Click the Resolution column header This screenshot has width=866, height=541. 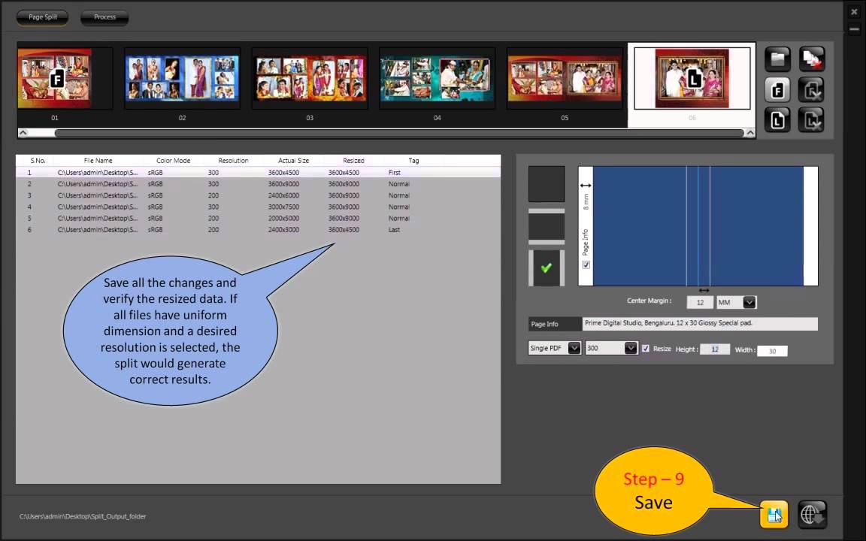(233, 161)
